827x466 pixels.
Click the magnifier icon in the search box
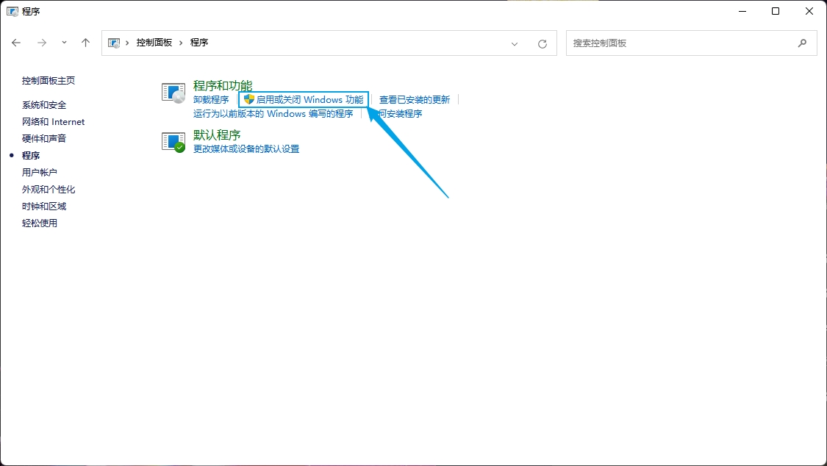point(802,43)
